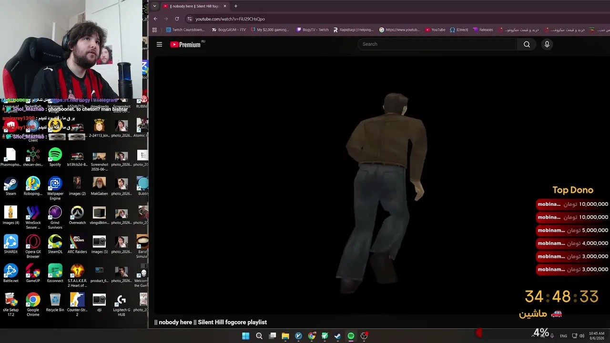The width and height of the screenshot is (610, 343).
Task: Click the video title 'nobody here || Silent Hill fogcore playlist'
Action: tap(211, 323)
